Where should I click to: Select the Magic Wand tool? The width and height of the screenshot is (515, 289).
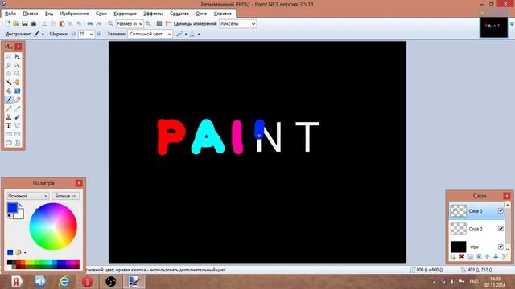click(9, 82)
